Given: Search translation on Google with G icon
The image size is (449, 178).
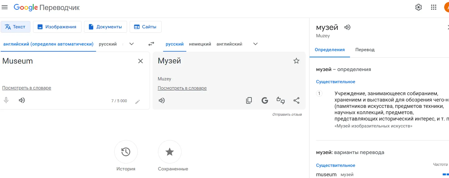Looking at the screenshot, I should (x=265, y=101).
